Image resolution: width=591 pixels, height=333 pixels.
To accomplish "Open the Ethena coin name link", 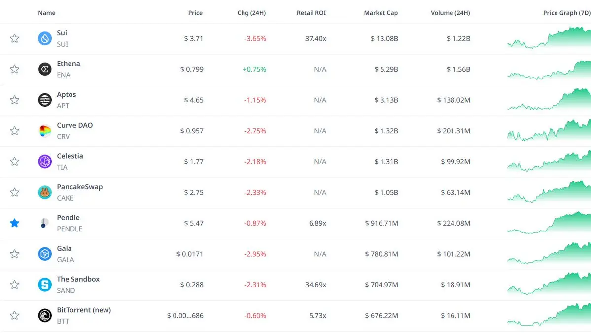I will pos(68,64).
